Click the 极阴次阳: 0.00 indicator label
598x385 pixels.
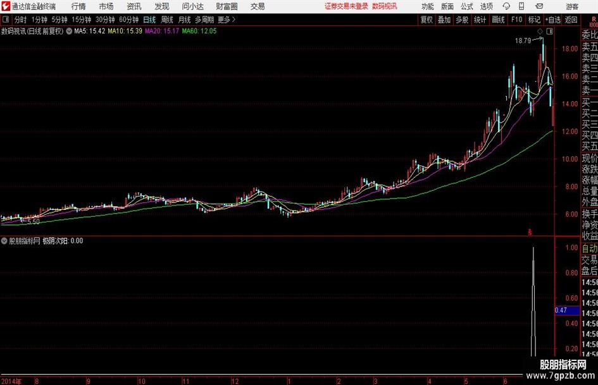coord(63,241)
